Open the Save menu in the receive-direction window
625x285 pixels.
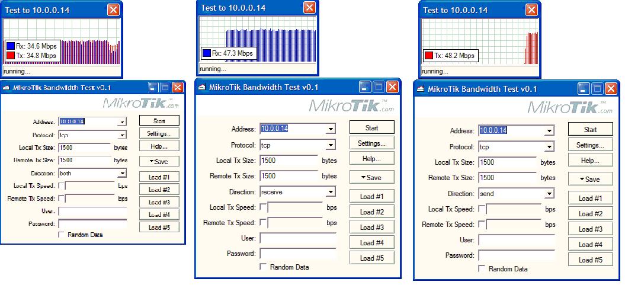(x=372, y=177)
